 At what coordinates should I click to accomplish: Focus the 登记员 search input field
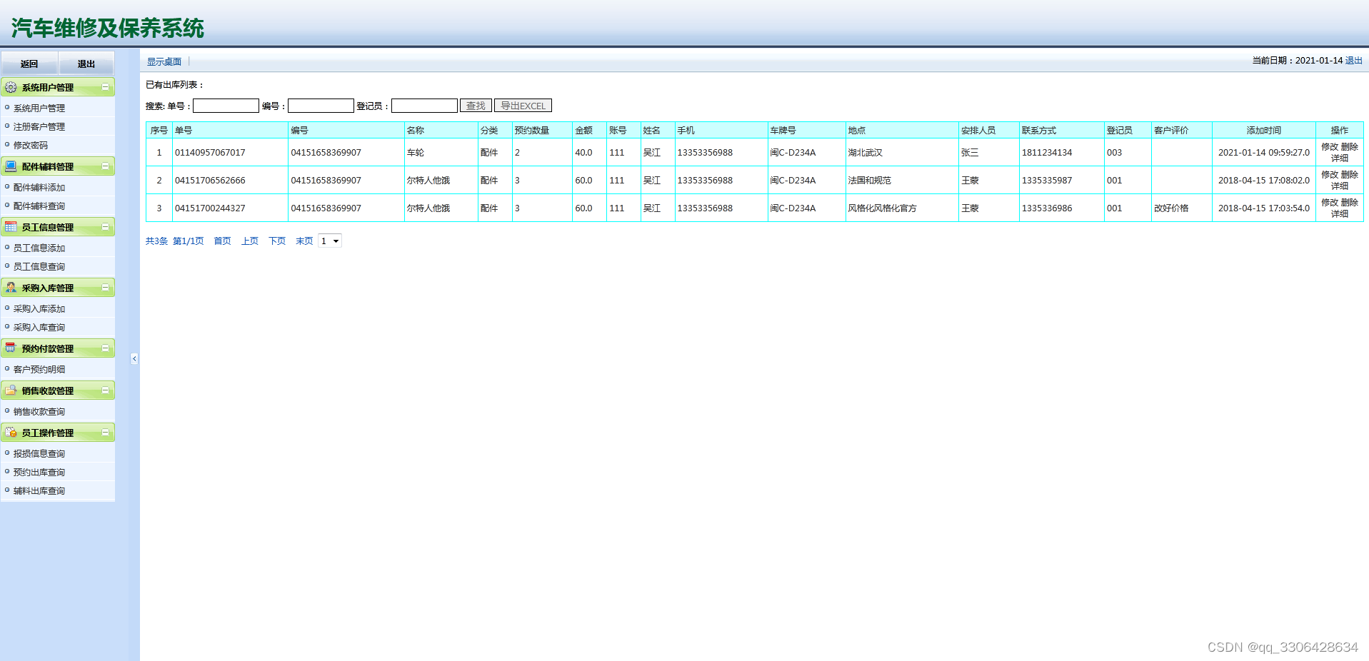tap(424, 106)
